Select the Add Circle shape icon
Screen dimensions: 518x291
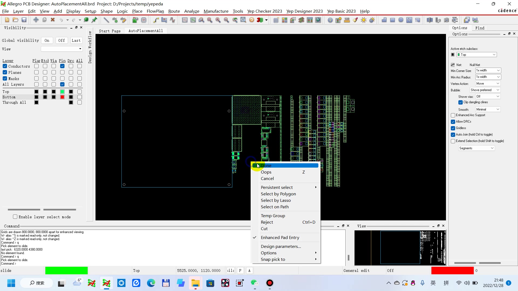[401, 20]
